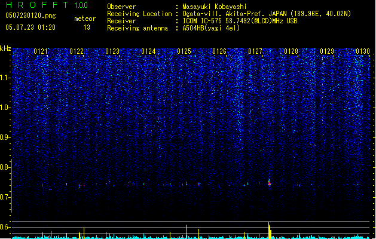Click the Receiver label

click(x=121, y=21)
